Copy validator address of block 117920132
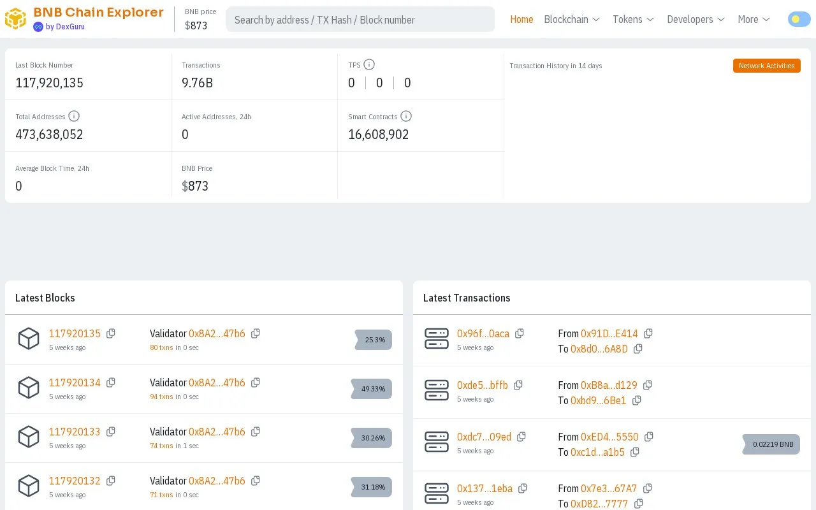Viewport: 816px width, 510px height. click(x=256, y=481)
